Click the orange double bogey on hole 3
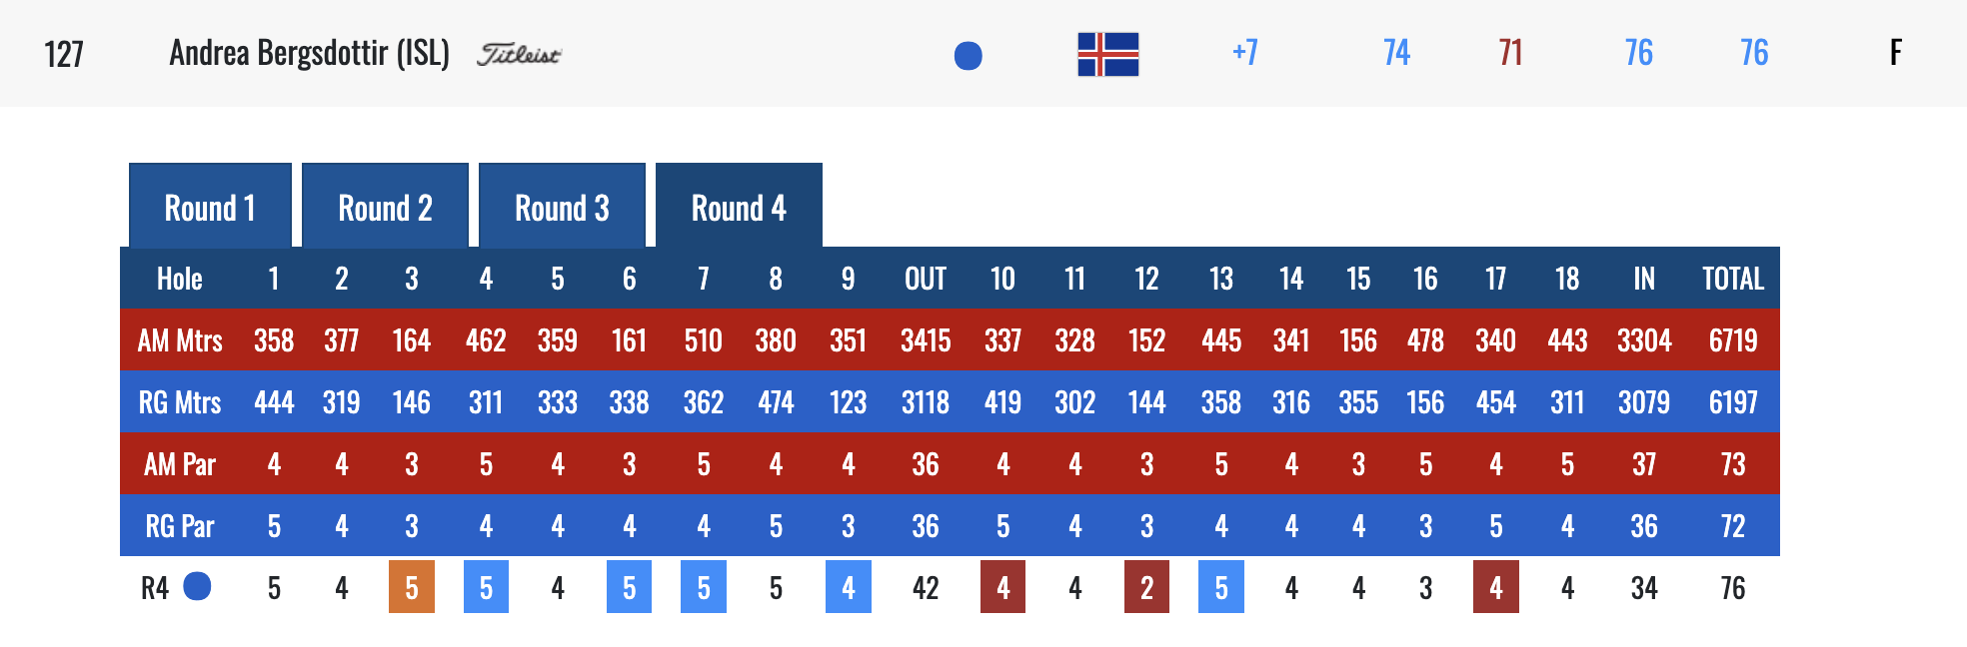The height and width of the screenshot is (647, 1967). [412, 587]
